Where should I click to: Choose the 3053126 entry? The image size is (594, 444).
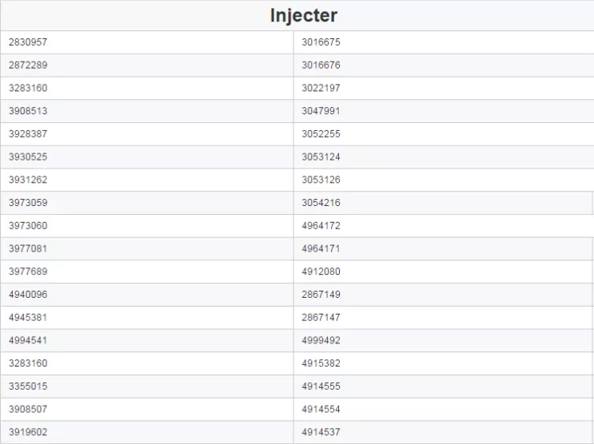click(x=444, y=180)
